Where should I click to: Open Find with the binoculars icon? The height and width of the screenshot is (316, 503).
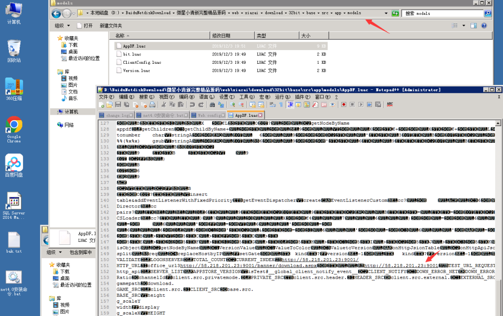pos(212,105)
